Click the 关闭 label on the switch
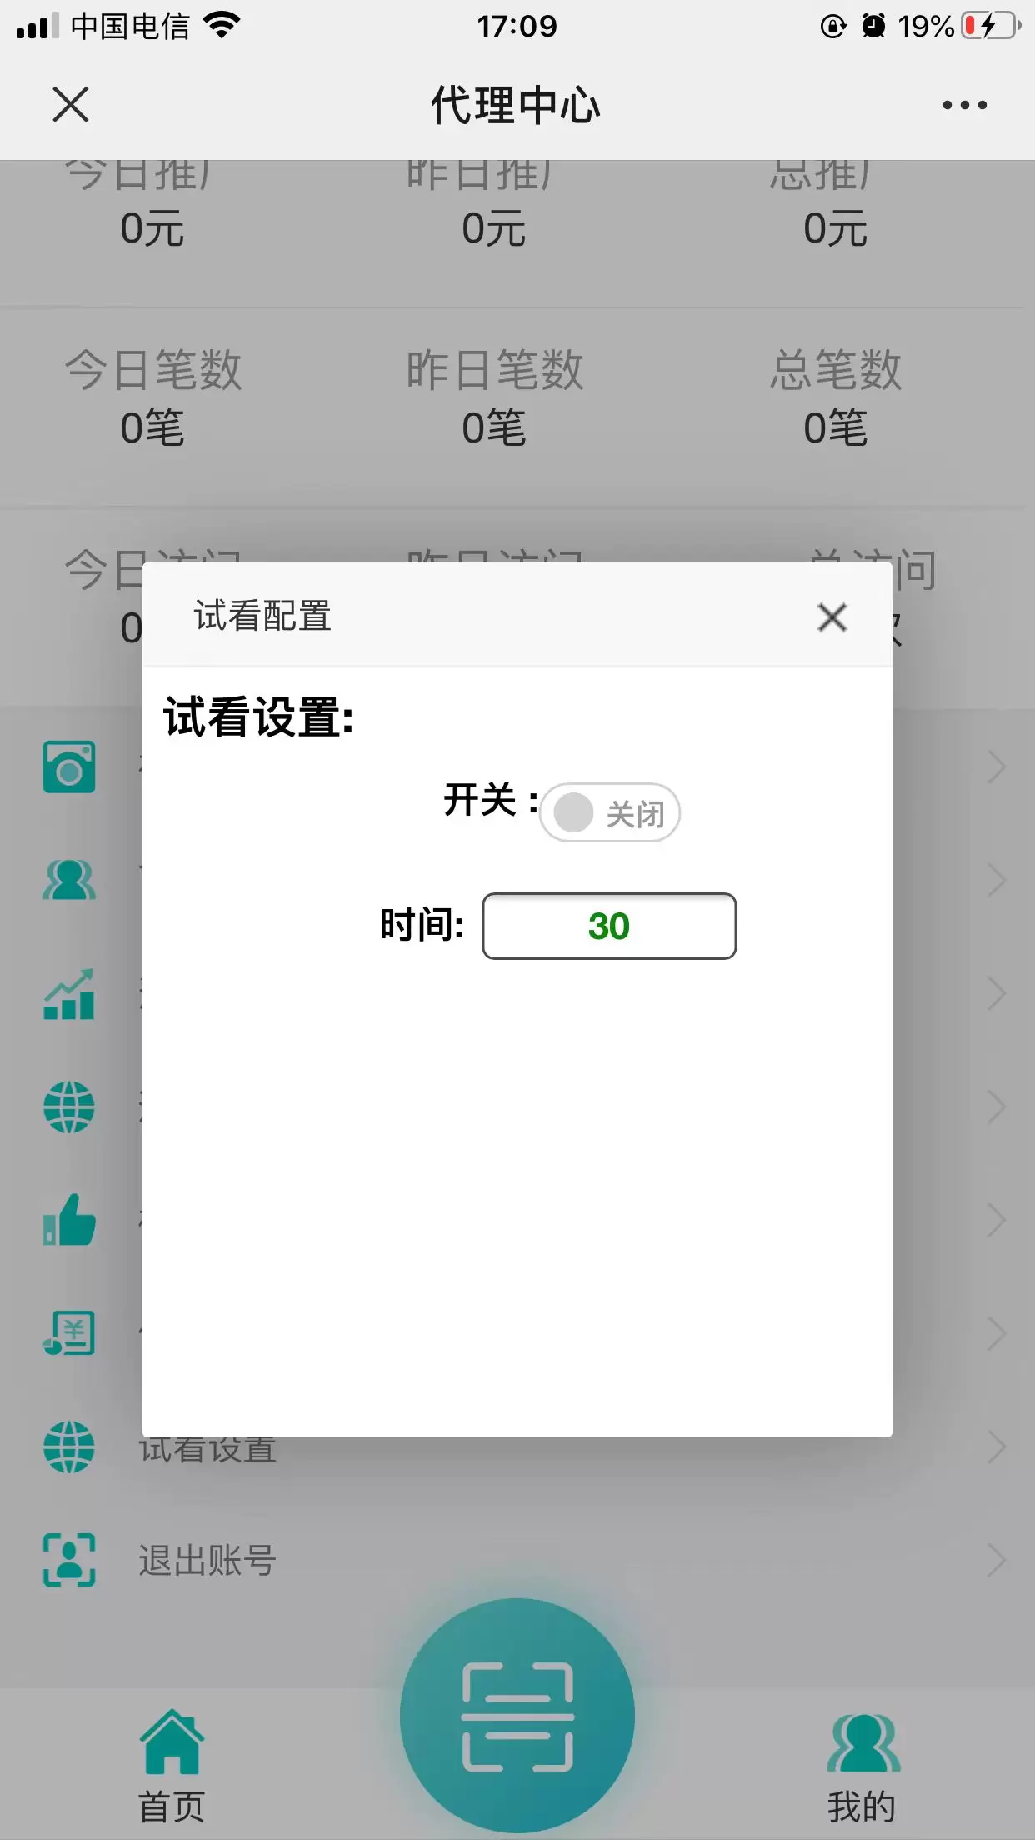 pyautogui.click(x=635, y=814)
